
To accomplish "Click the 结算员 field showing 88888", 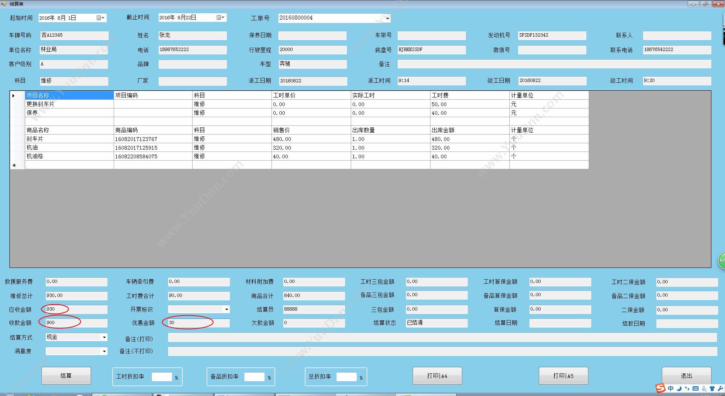I will [314, 309].
